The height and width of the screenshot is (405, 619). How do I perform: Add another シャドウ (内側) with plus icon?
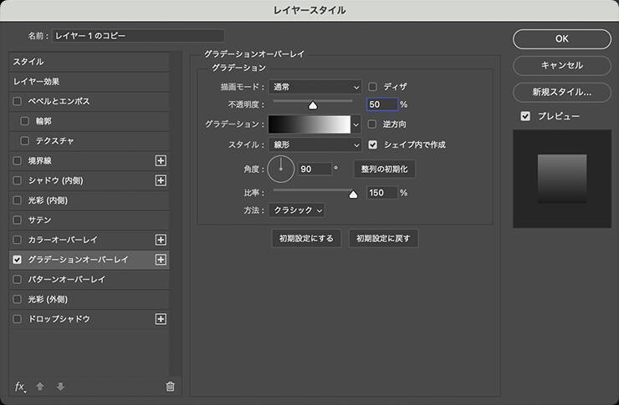point(161,180)
